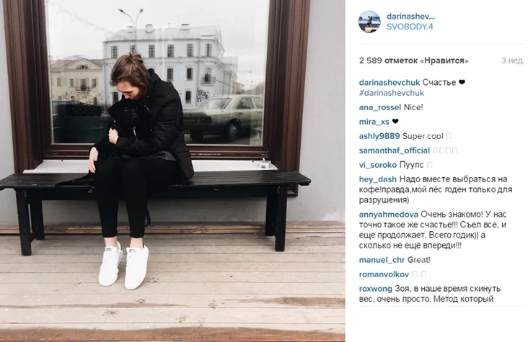528x342 pixels.
Task: Visit vi_soroko commenter profile
Action: click(x=378, y=165)
